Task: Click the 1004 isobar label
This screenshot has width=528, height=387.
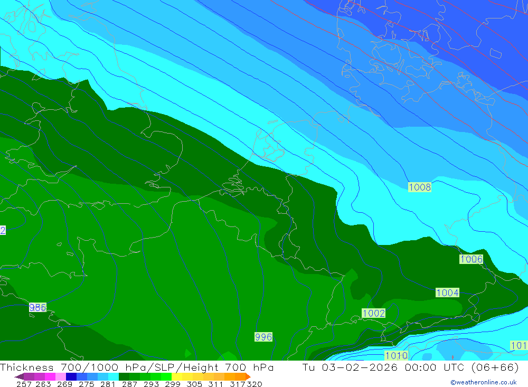Action: coord(448,292)
